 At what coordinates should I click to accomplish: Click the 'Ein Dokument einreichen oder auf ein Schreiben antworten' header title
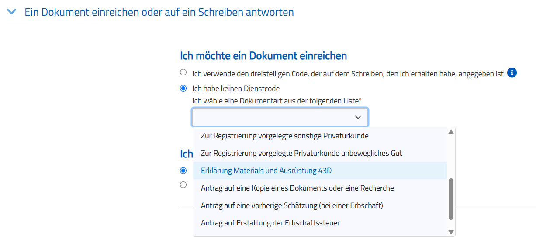(159, 12)
